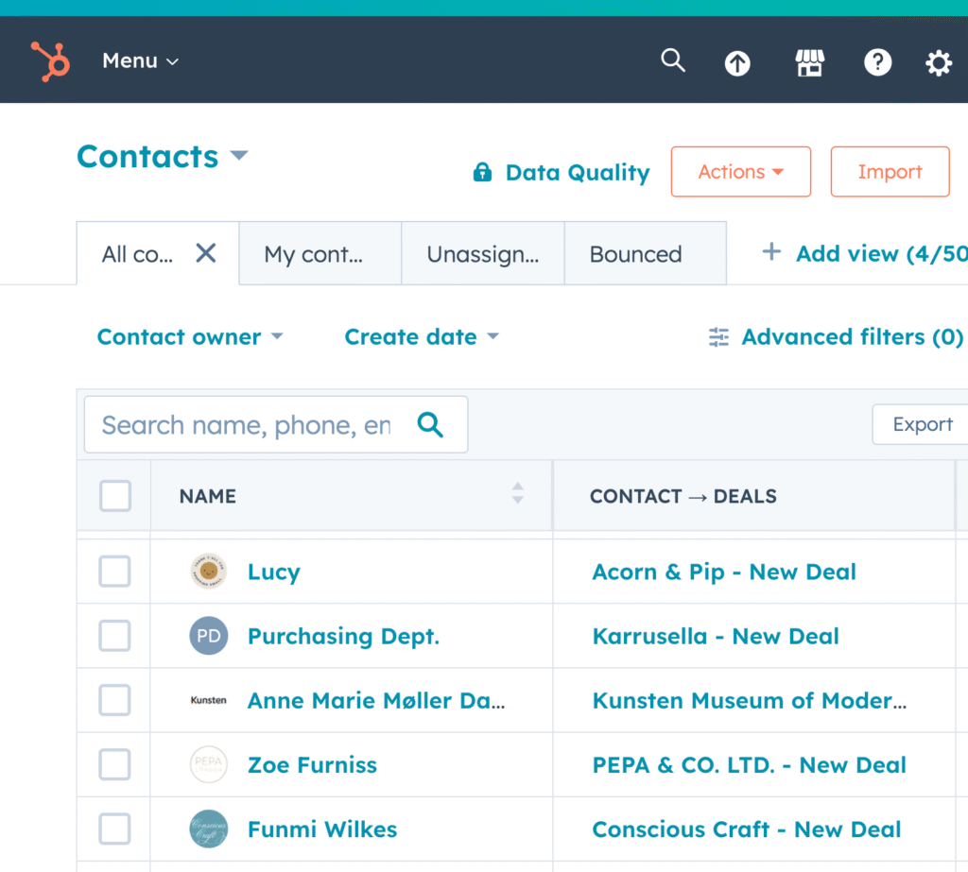The image size is (968, 872).
Task: Click the Search name, phone field
Action: [276, 424]
